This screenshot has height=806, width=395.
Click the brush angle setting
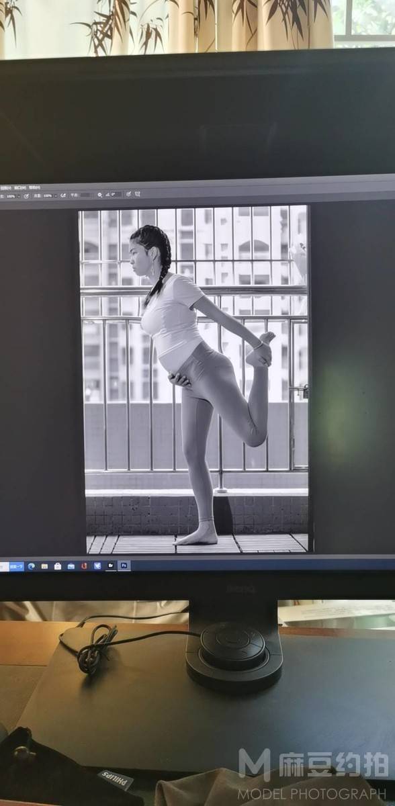(112, 195)
